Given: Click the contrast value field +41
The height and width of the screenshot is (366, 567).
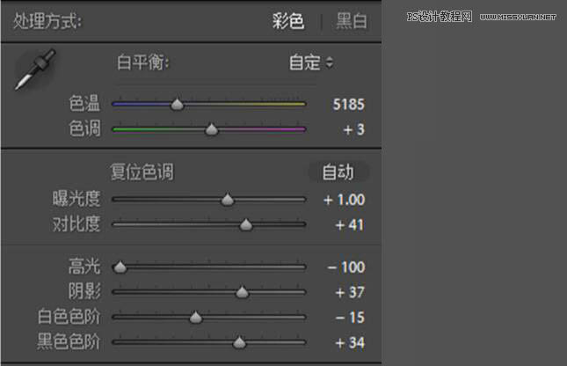Looking at the screenshot, I should click(x=350, y=225).
